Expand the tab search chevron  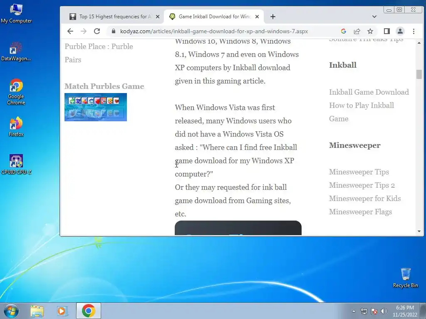tap(374, 17)
